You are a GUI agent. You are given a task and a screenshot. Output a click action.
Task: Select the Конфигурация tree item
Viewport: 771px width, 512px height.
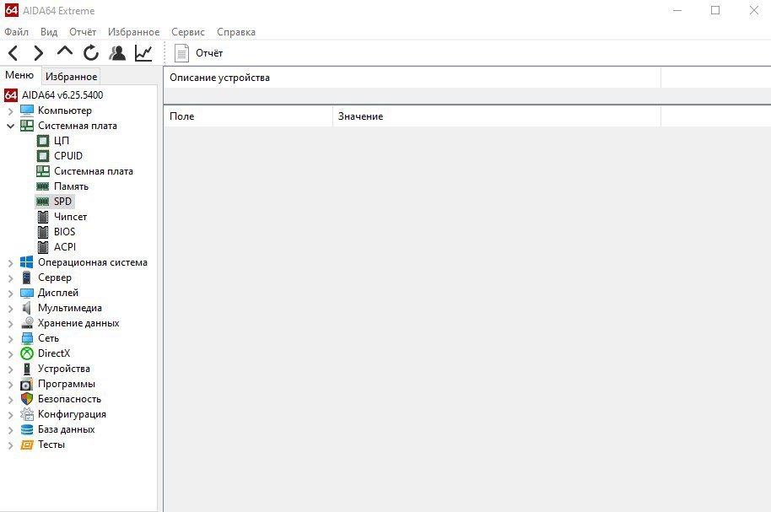(x=72, y=414)
